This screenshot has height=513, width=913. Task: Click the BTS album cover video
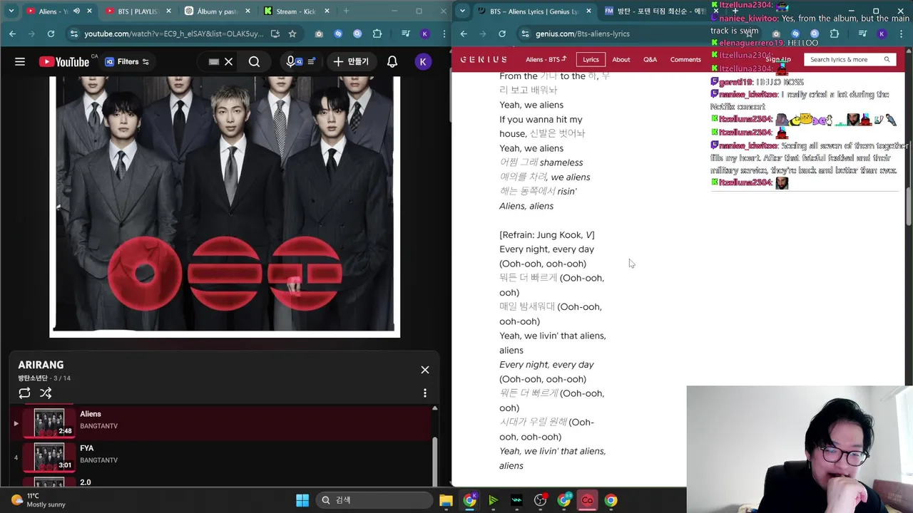pos(225,207)
